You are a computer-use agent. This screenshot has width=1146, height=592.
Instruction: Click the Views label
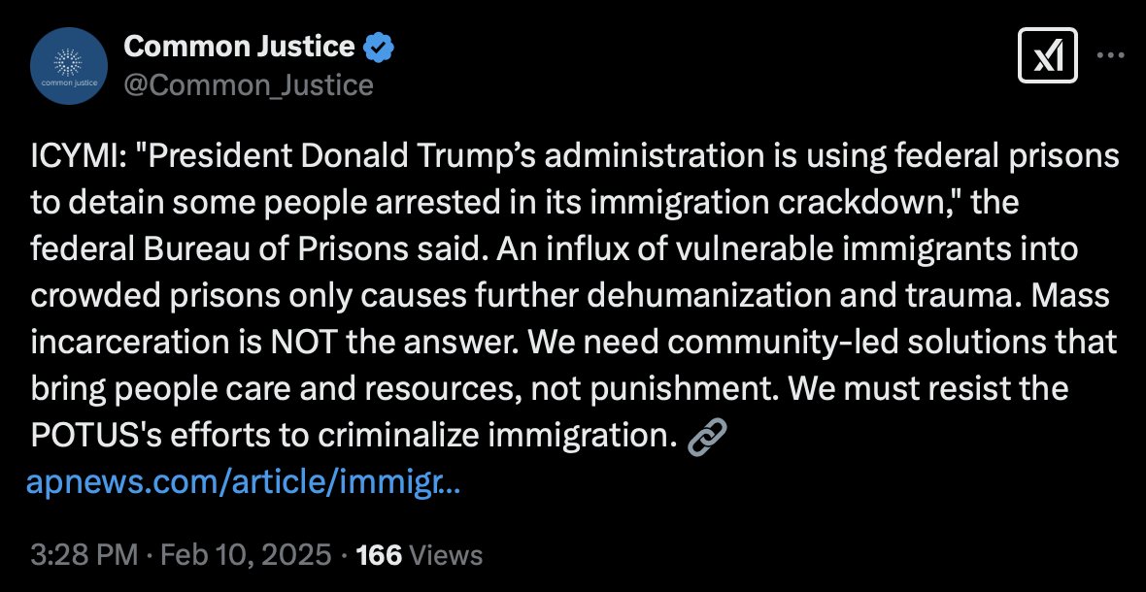[446, 555]
